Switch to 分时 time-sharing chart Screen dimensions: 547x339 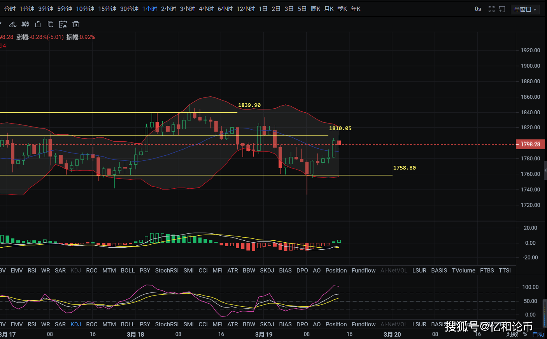pos(9,9)
